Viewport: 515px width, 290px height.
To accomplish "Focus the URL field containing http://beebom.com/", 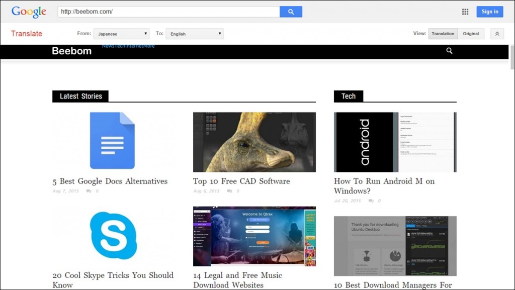I will [168, 12].
